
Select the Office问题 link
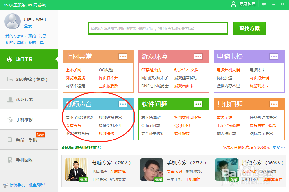click(151, 126)
